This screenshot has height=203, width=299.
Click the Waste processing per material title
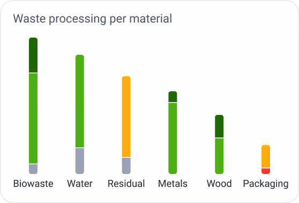(x=93, y=19)
